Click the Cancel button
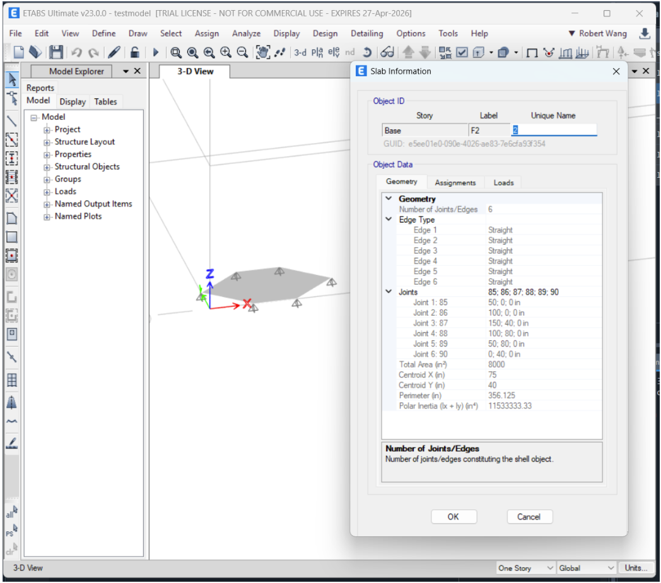The image size is (661, 583). click(x=529, y=517)
